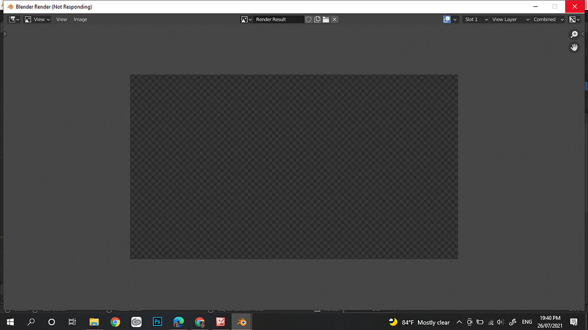Open the network Wi-Fi tray icon

[490, 322]
